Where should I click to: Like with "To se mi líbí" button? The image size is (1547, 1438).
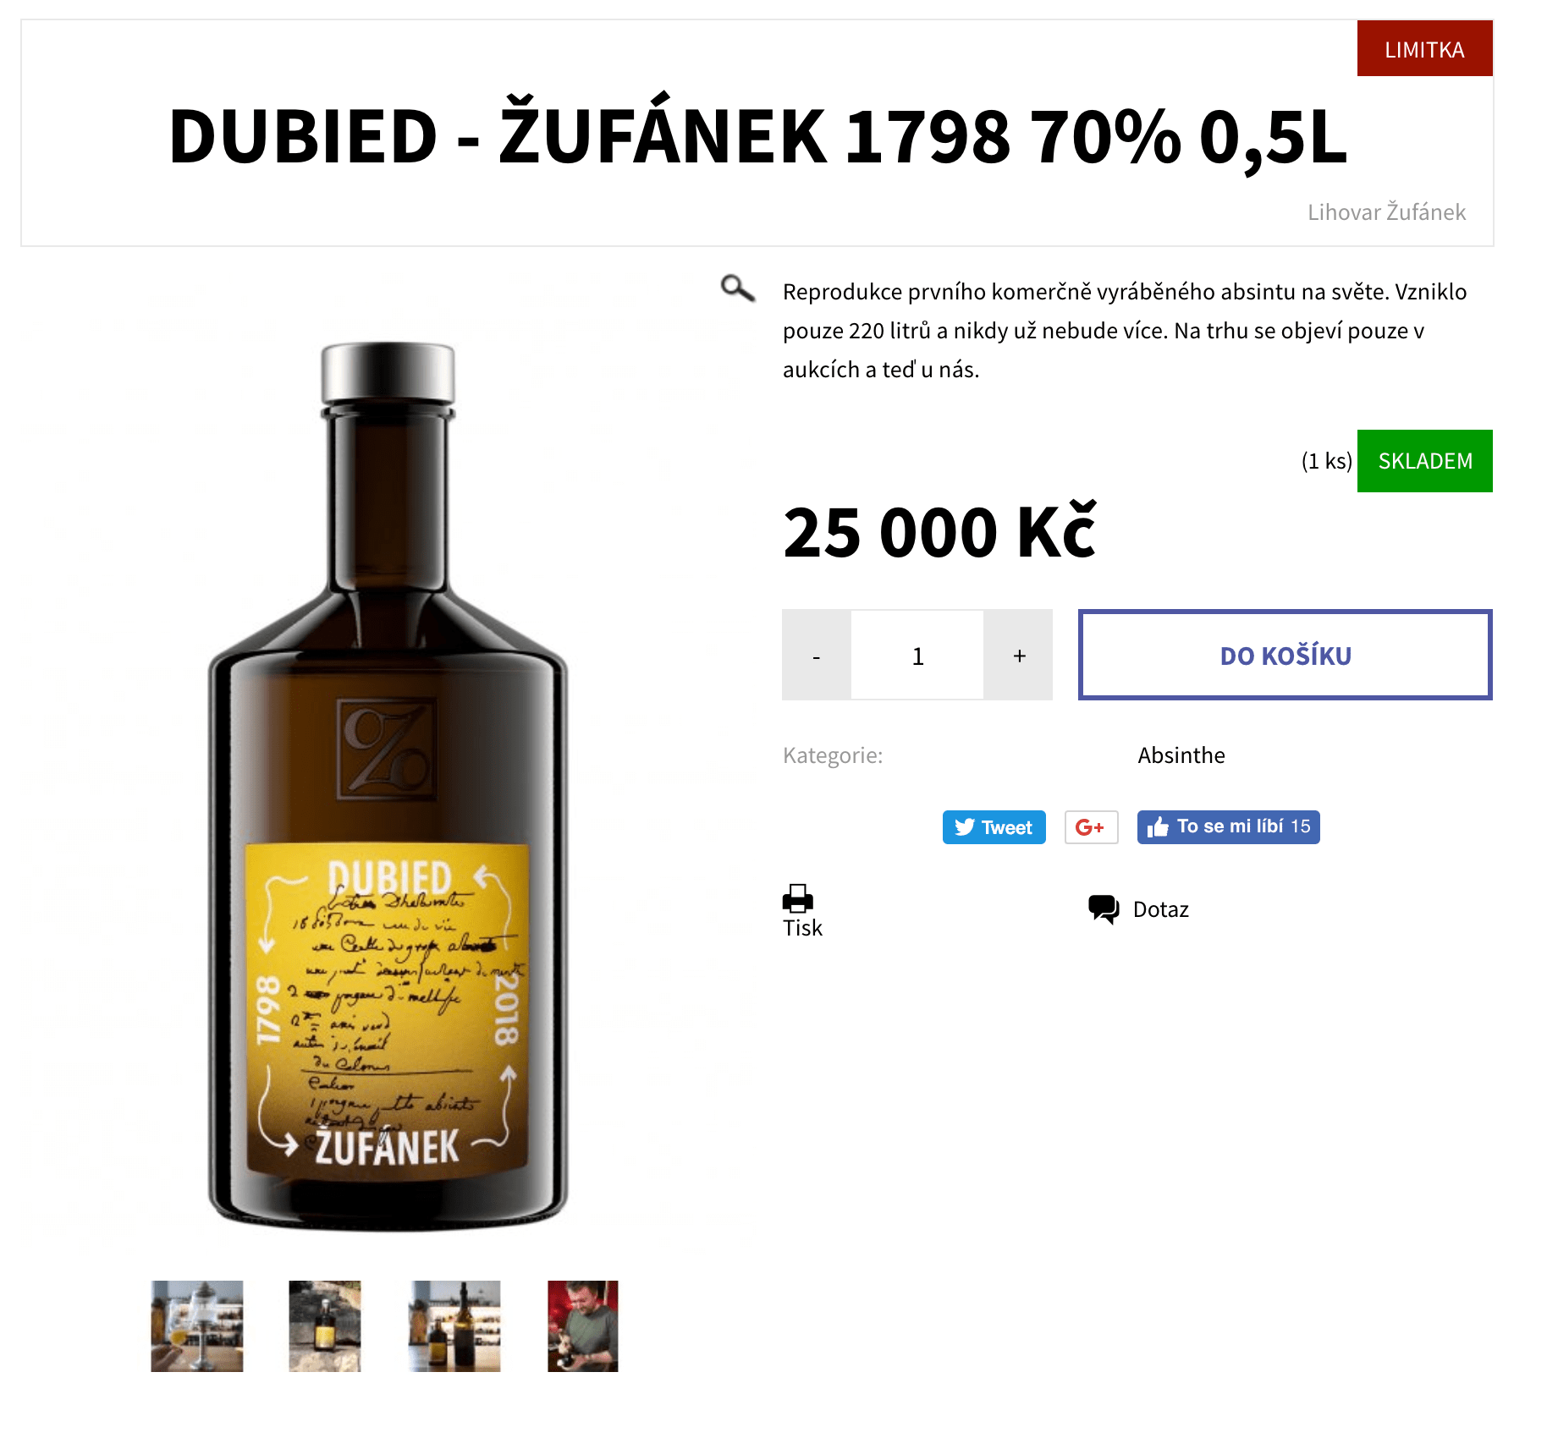[x=1228, y=827]
